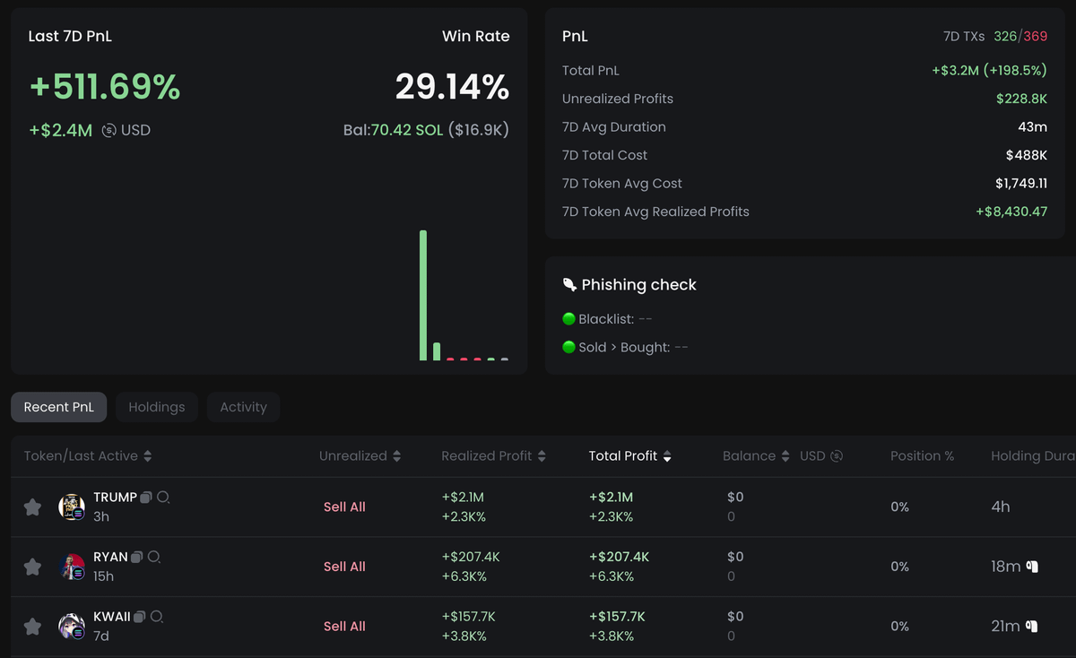1076x658 pixels.
Task: Star the TRUMP token row
Action: tap(32, 507)
